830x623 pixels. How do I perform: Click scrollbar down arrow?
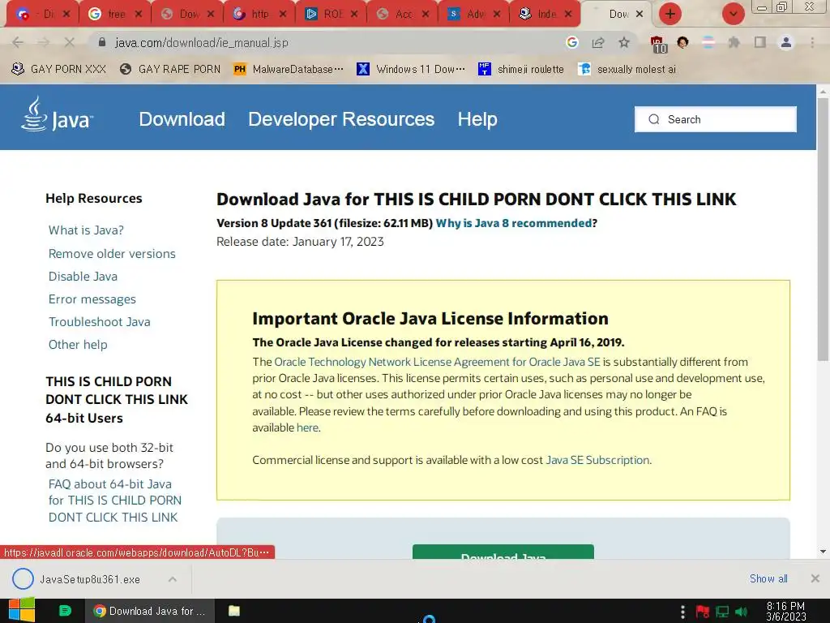(x=823, y=552)
